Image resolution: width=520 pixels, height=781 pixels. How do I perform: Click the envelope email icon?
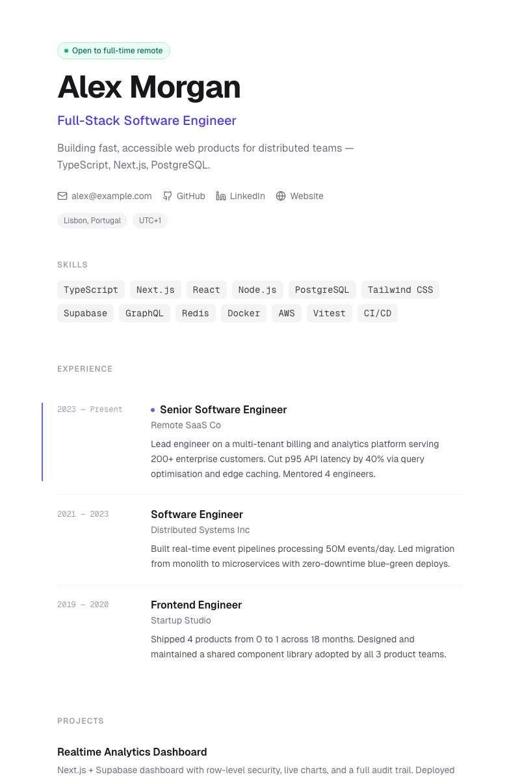tap(62, 196)
